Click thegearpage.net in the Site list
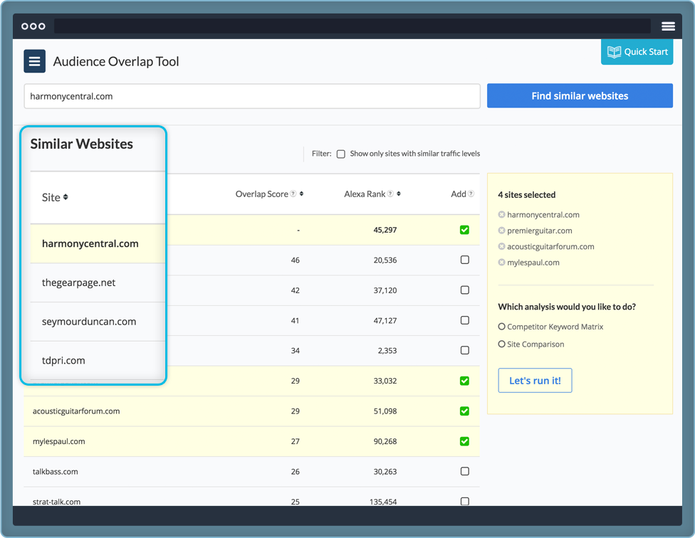 (78, 283)
